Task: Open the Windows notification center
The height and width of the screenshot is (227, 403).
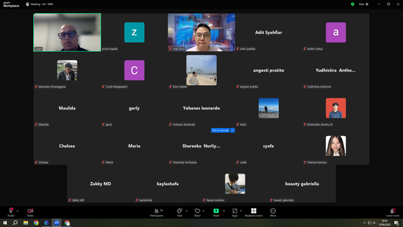Action: (x=396, y=223)
